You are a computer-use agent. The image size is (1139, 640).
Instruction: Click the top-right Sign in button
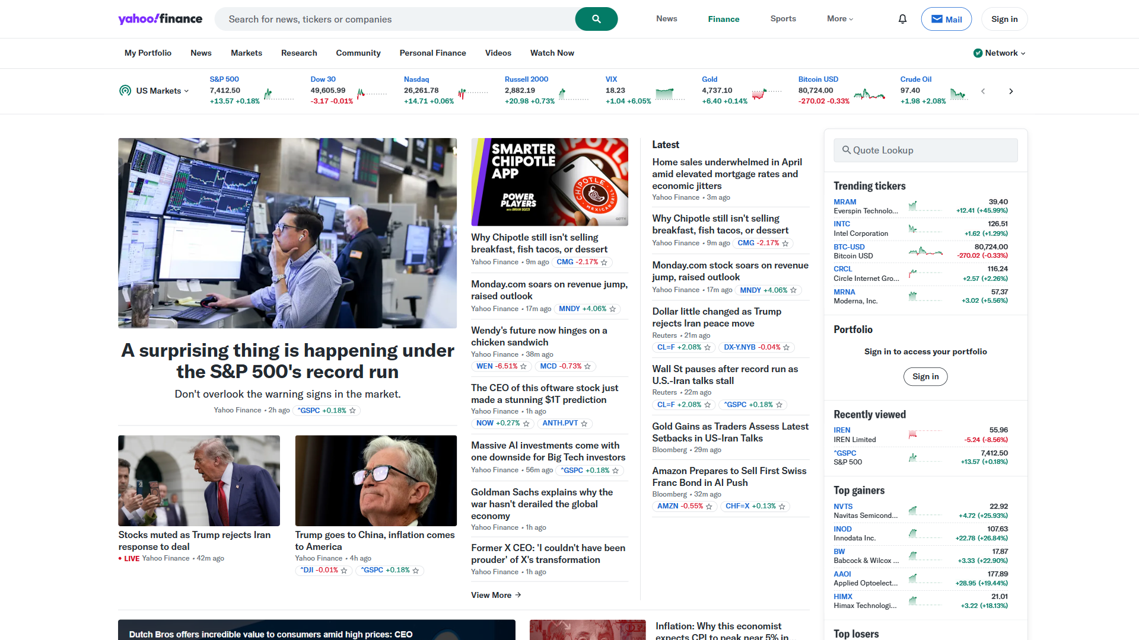(x=1004, y=19)
